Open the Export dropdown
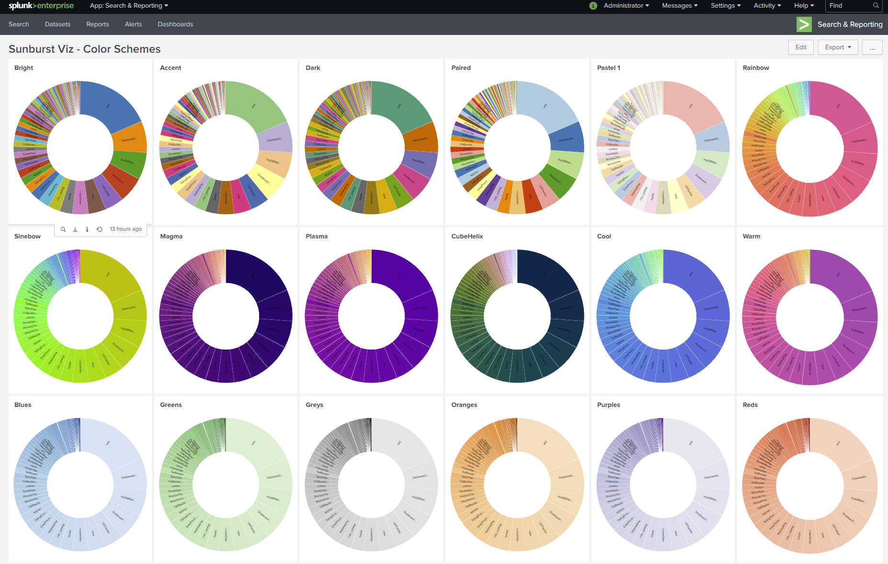Screen dimensions: 888x564 (838, 47)
